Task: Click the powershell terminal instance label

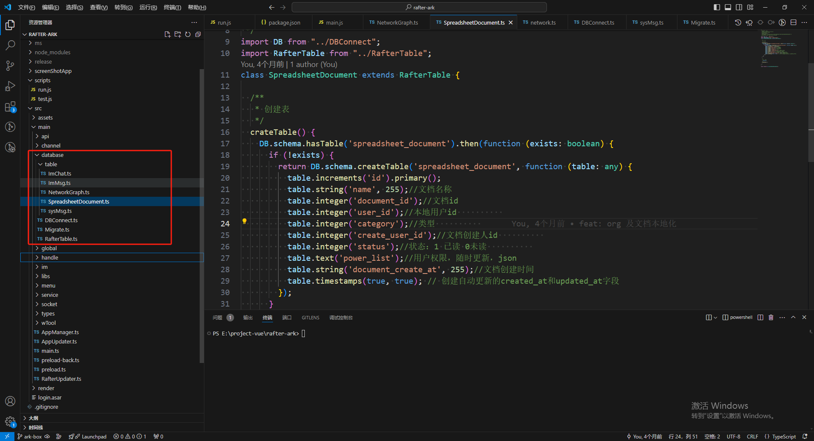Action: click(738, 317)
